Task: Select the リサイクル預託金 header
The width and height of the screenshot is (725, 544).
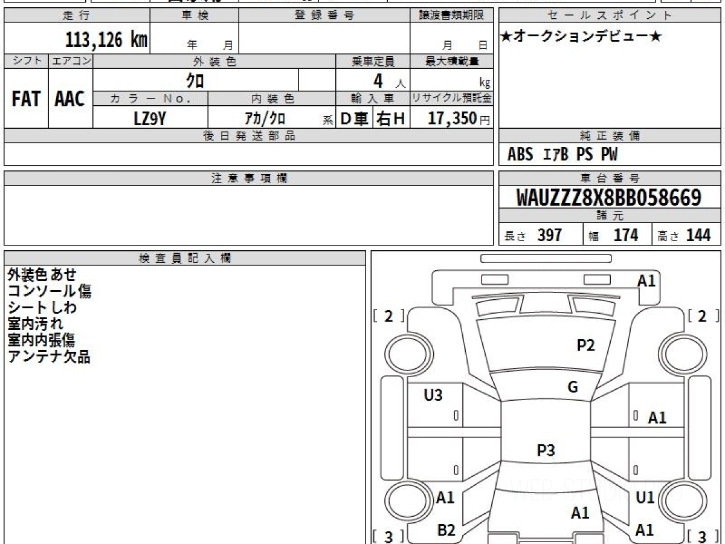Action: [x=452, y=99]
